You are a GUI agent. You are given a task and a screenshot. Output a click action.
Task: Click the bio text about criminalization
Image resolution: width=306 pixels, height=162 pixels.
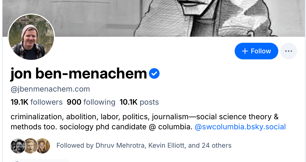tap(101, 117)
